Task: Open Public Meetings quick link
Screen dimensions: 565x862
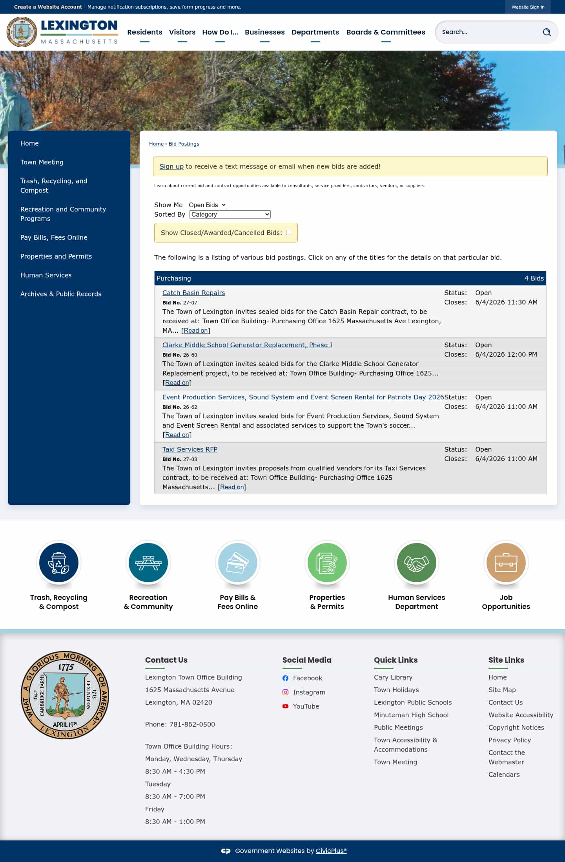Action: pyautogui.click(x=398, y=727)
